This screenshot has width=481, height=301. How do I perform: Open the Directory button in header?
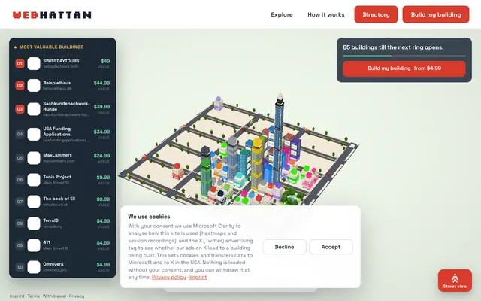point(376,14)
